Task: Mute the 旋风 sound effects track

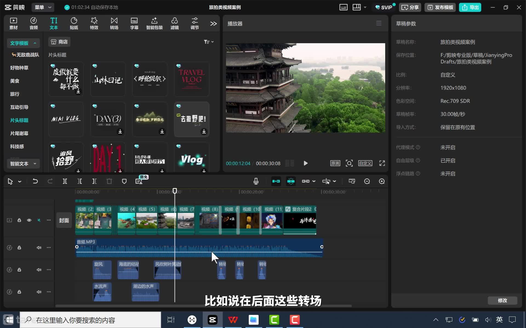Action: (39, 270)
